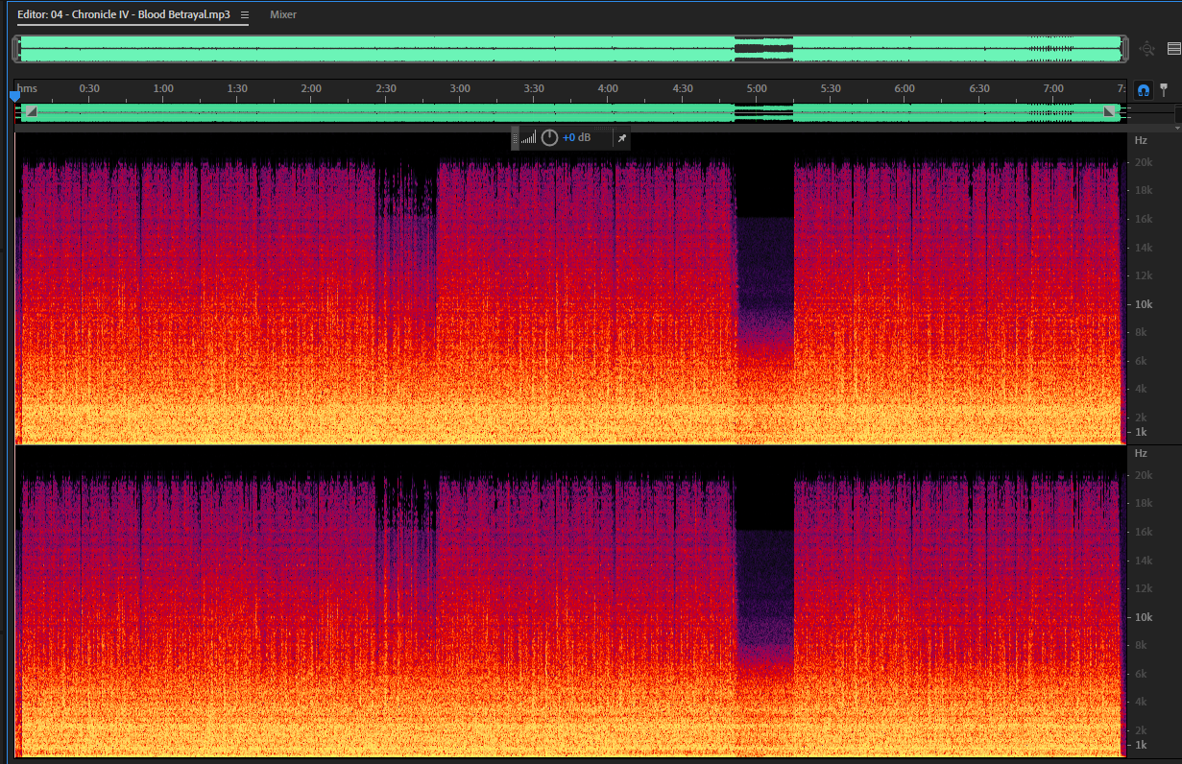The width and height of the screenshot is (1182, 764).
Task: Click the HUD volume knob
Action: [x=549, y=138]
